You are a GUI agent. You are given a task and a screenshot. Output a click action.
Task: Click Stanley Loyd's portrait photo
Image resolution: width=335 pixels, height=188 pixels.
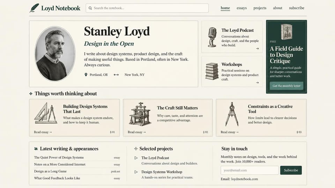[x=55, y=54]
